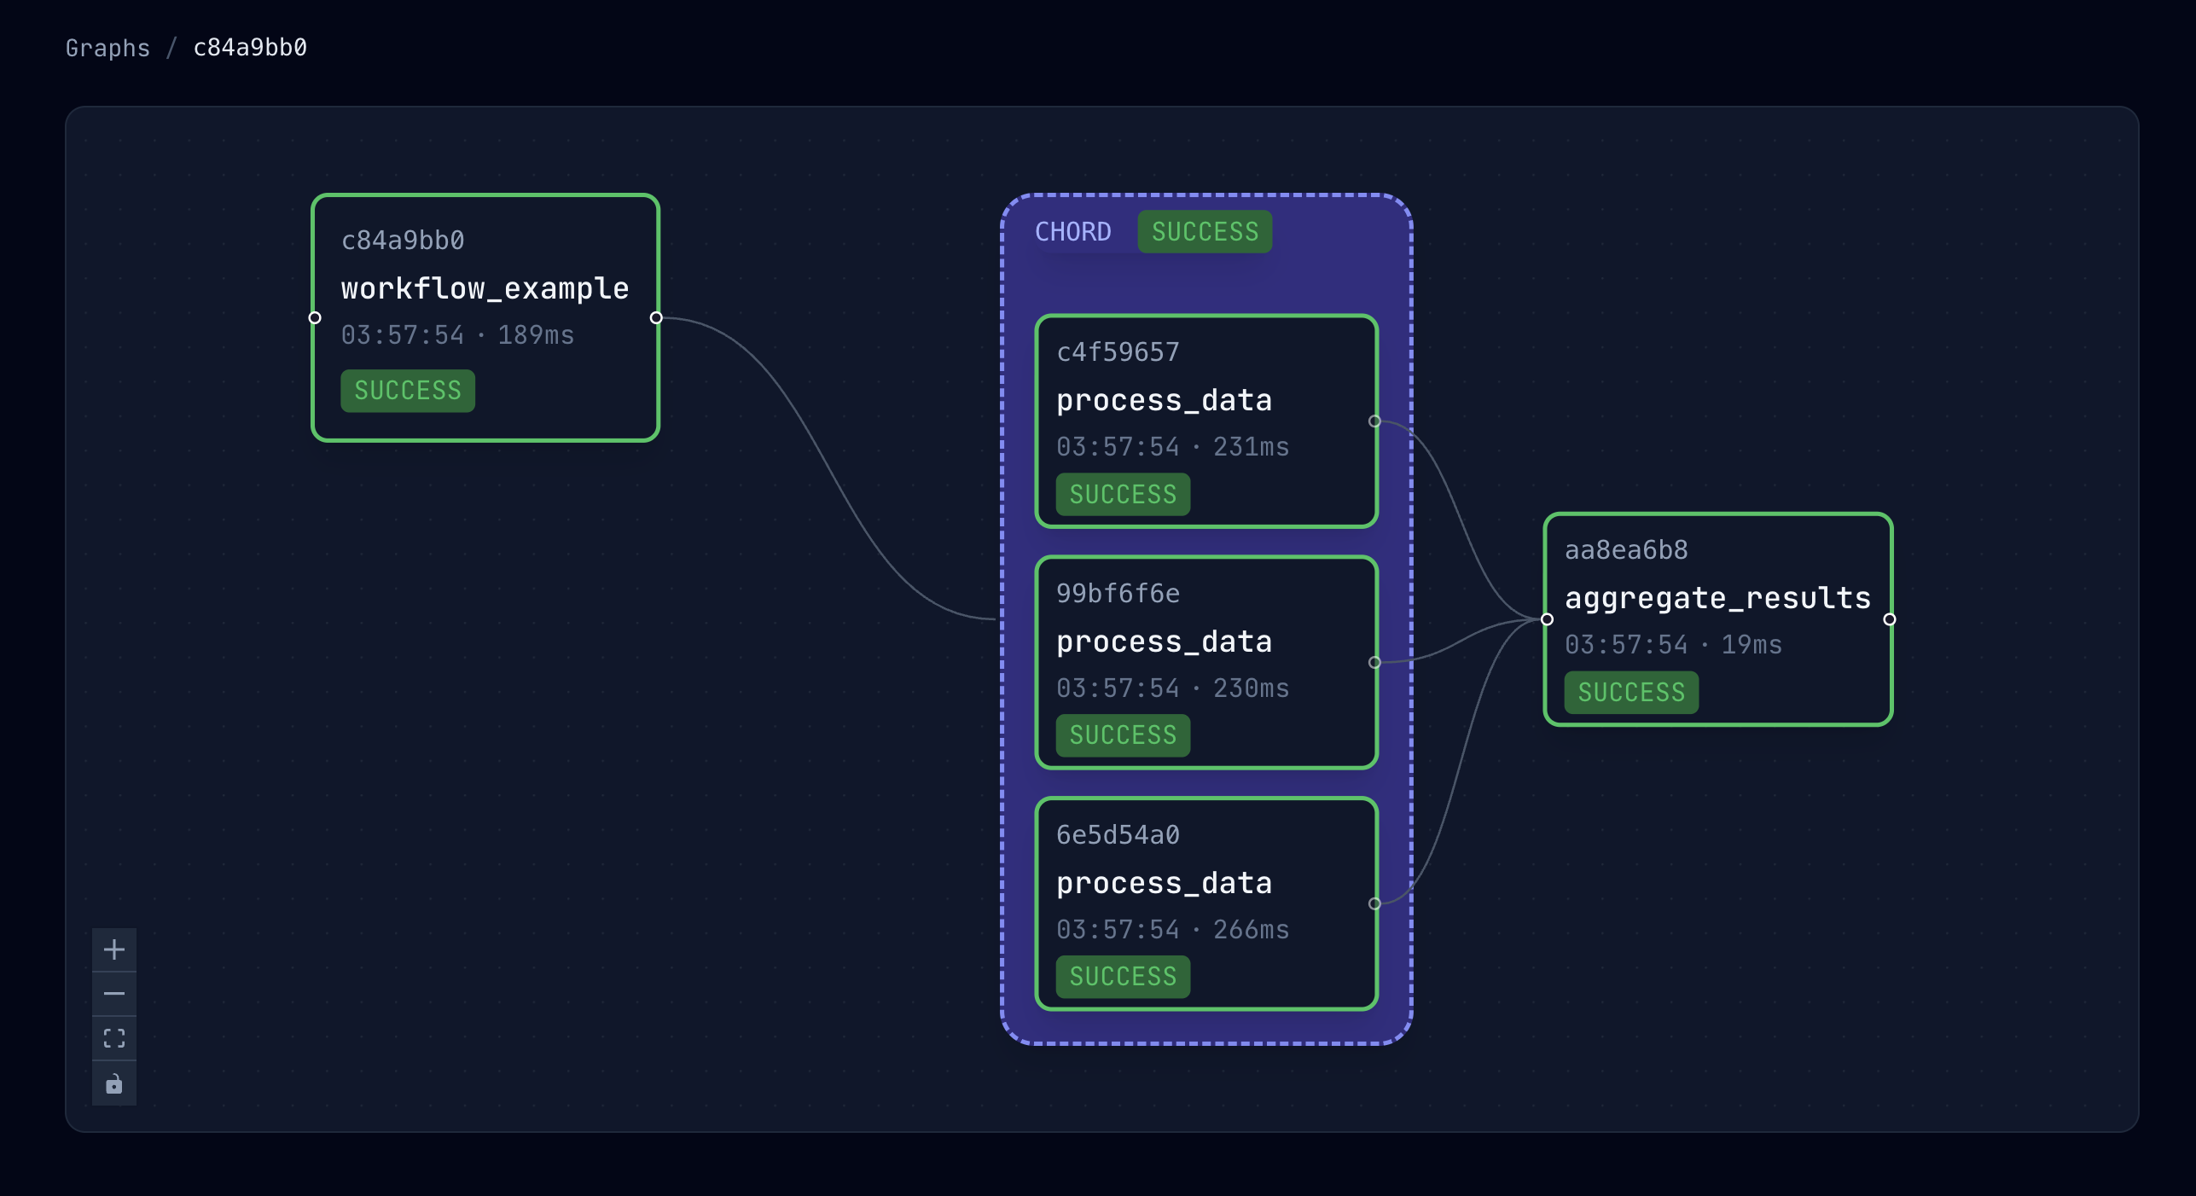
Task: Click the c84a9bb0 breadcrumb label
Action: coord(250,48)
